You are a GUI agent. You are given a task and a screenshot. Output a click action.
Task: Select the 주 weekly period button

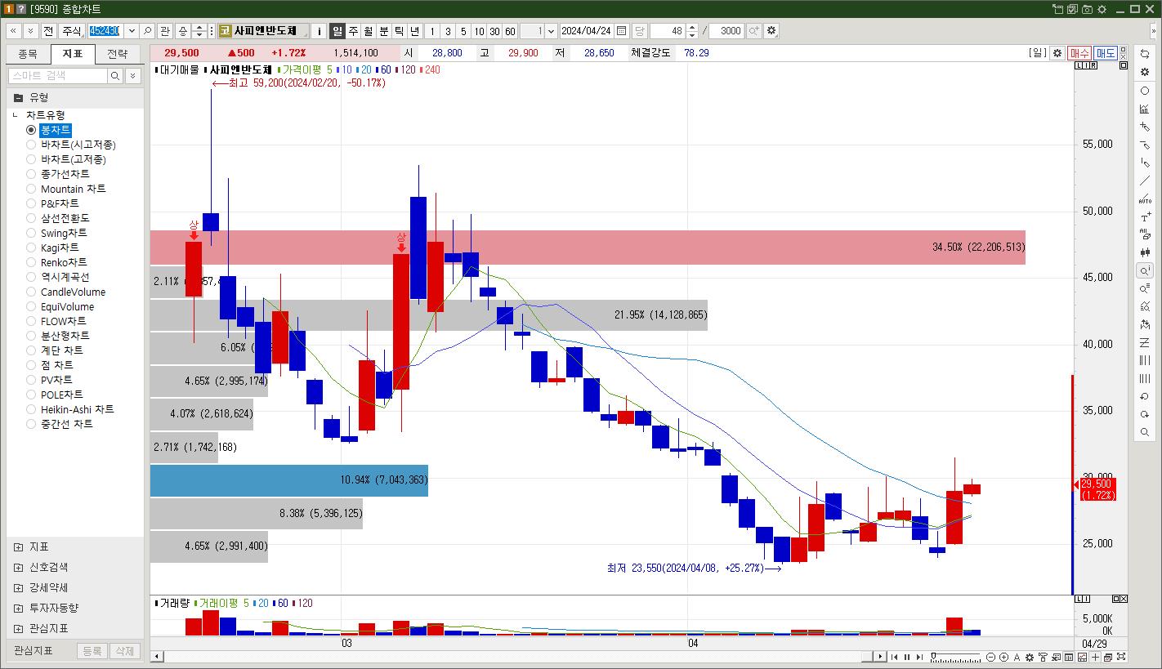click(x=353, y=31)
